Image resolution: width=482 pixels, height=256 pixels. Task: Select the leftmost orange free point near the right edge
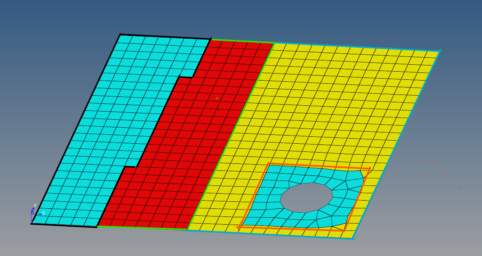[x=427, y=161]
